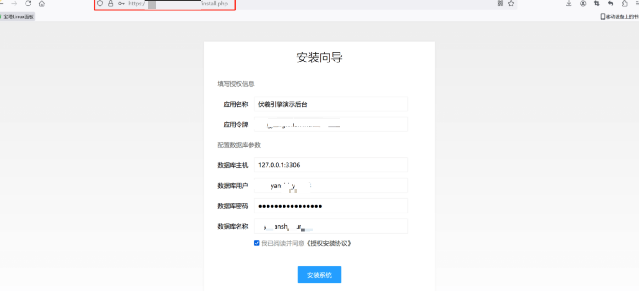
Task: Open the 宝塔Linux面板 bookmark
Action: pos(17,15)
